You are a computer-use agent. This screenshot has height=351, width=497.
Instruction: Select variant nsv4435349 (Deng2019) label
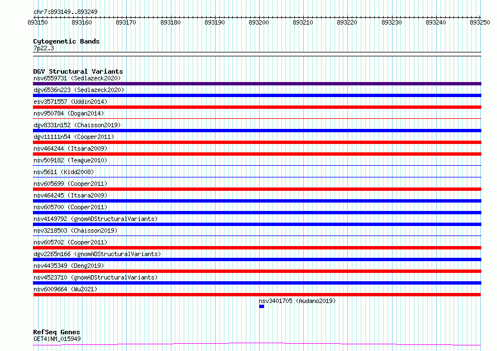(x=69, y=266)
